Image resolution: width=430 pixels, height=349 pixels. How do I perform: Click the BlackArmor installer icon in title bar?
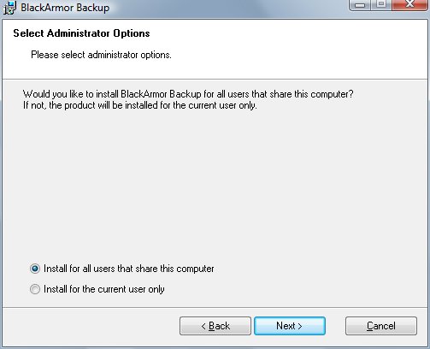pyautogui.click(x=9, y=8)
